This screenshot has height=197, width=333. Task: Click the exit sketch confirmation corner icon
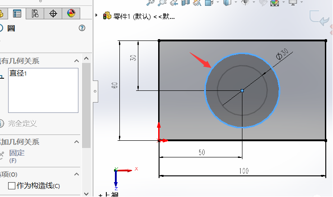[319, 18]
